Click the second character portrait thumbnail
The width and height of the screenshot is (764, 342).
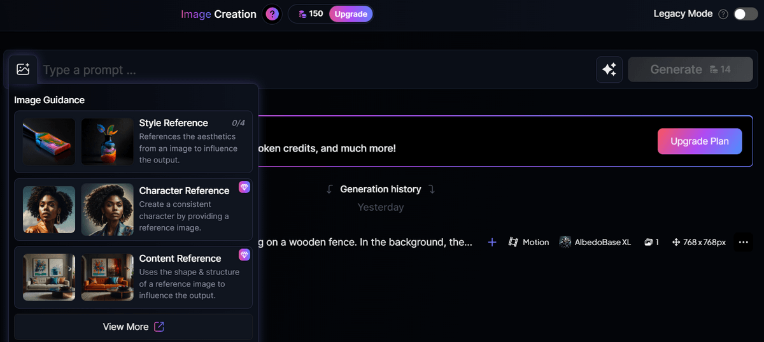pos(108,209)
